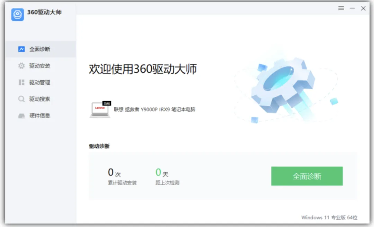Switch to 驱动管理 section
This screenshot has height=227, width=374.
click(39, 82)
